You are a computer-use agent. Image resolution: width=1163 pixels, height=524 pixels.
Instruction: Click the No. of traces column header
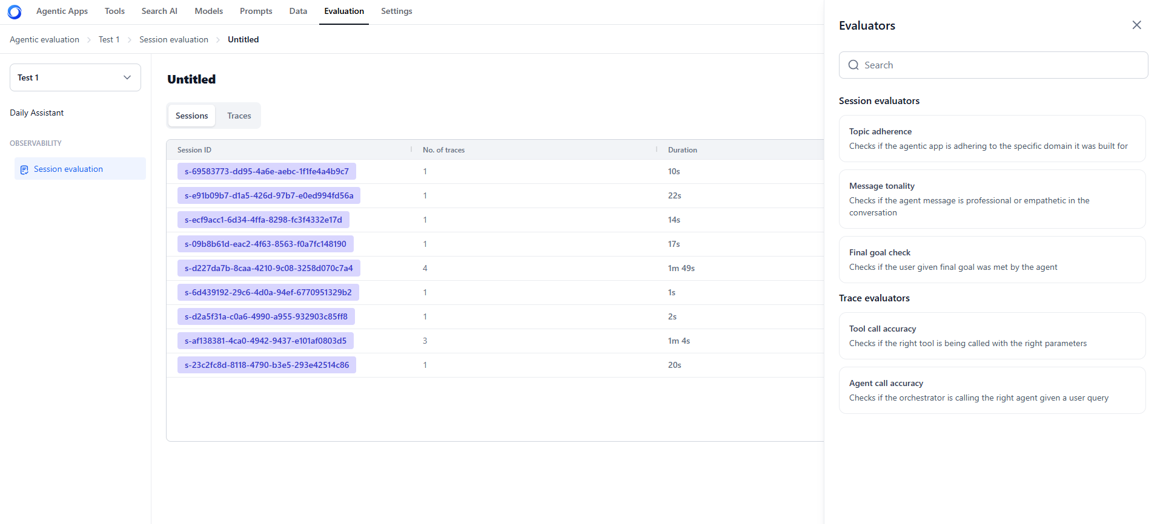coord(444,149)
